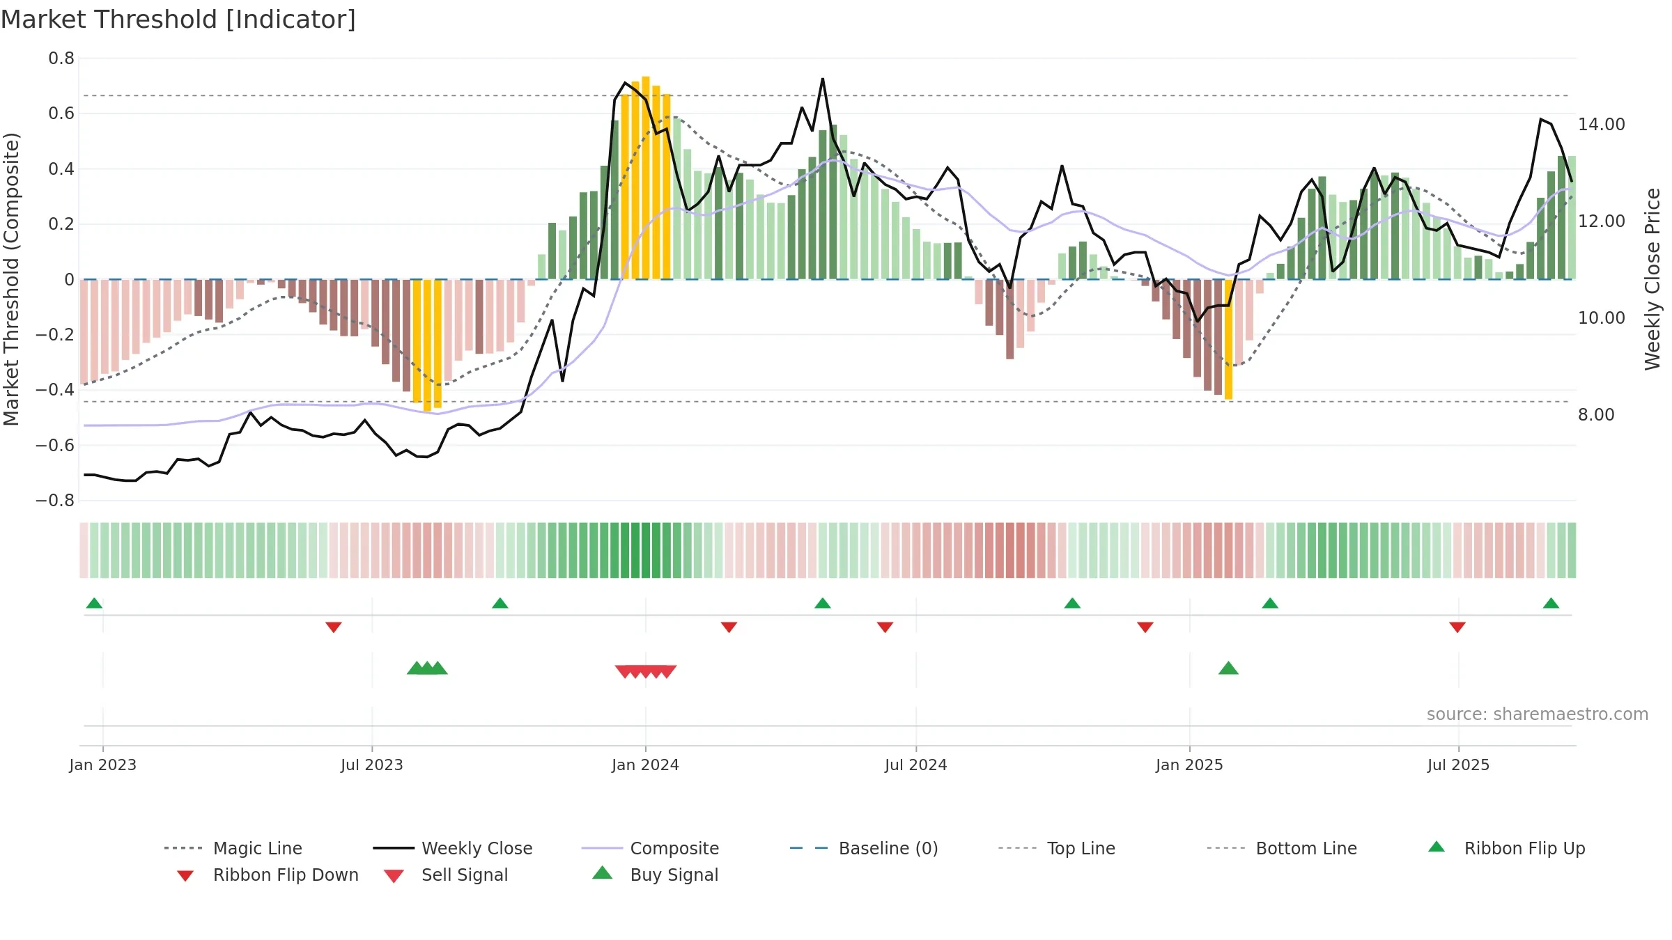Toggle the Sell Signal legend entry
The width and height of the screenshot is (1672, 940).
tap(446, 875)
